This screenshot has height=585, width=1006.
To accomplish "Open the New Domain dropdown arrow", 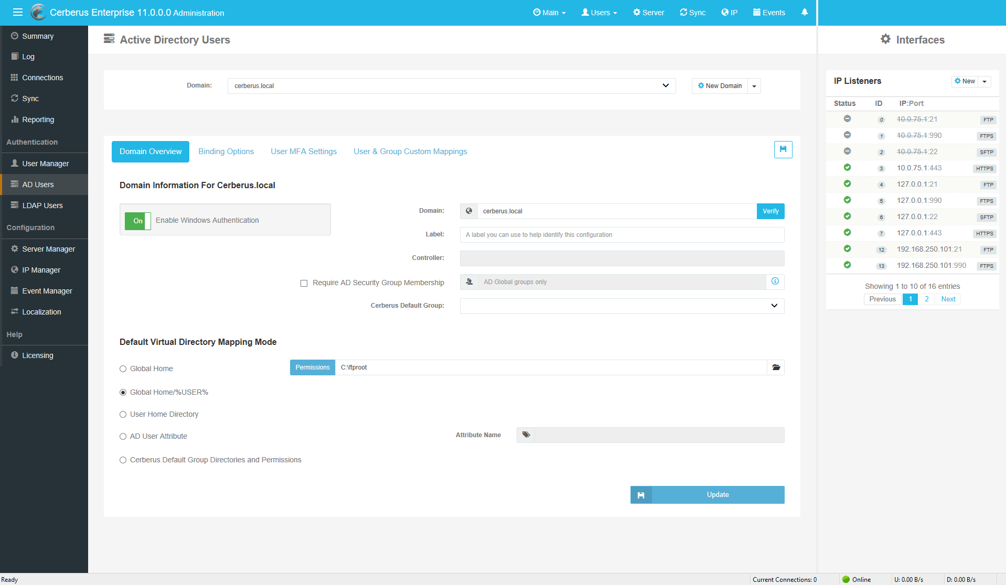I will pos(754,86).
